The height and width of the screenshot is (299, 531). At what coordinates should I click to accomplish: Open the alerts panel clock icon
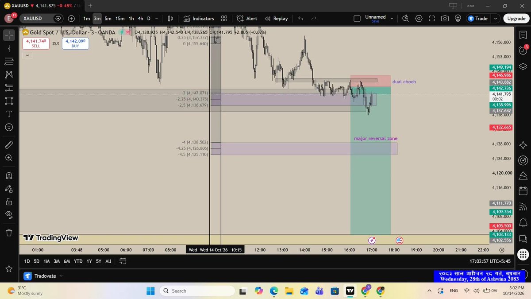point(523,50)
